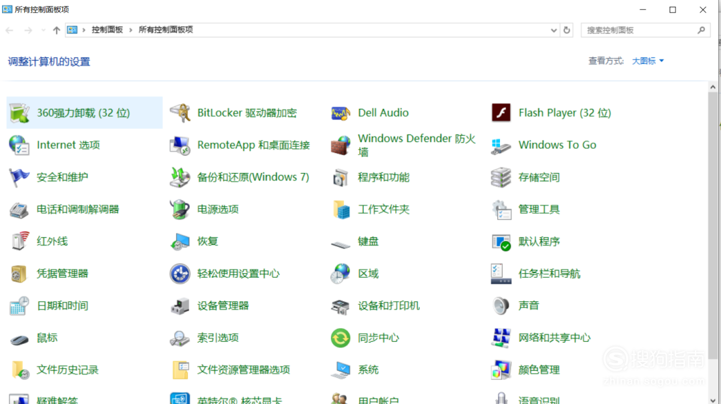Open the 360强力卸载 (32 位) item icon

(x=19, y=114)
